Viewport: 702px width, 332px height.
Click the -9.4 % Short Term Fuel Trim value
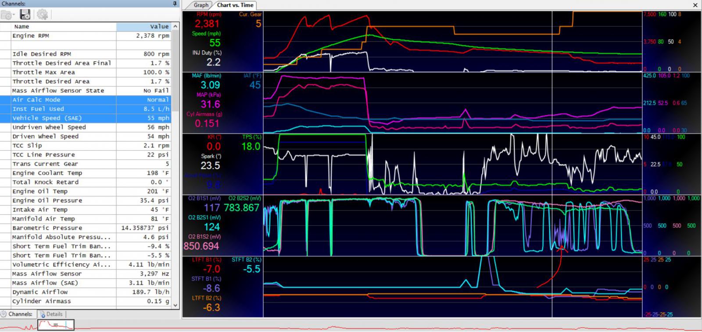pos(158,246)
